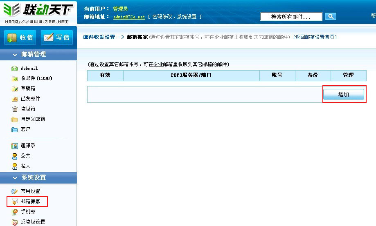This screenshot has width=376, height=226.
Task: Open 反垃圾设置 menu entry
Action: click(x=33, y=222)
